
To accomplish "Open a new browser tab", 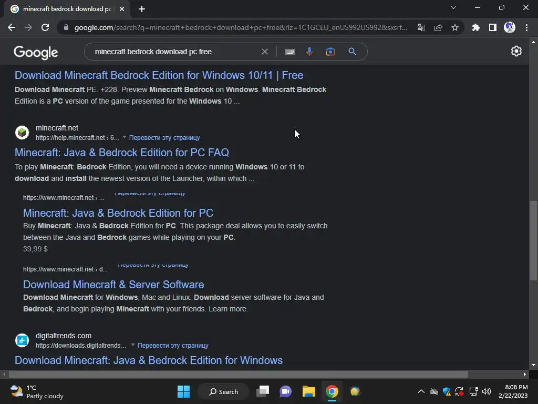I will click(x=142, y=9).
